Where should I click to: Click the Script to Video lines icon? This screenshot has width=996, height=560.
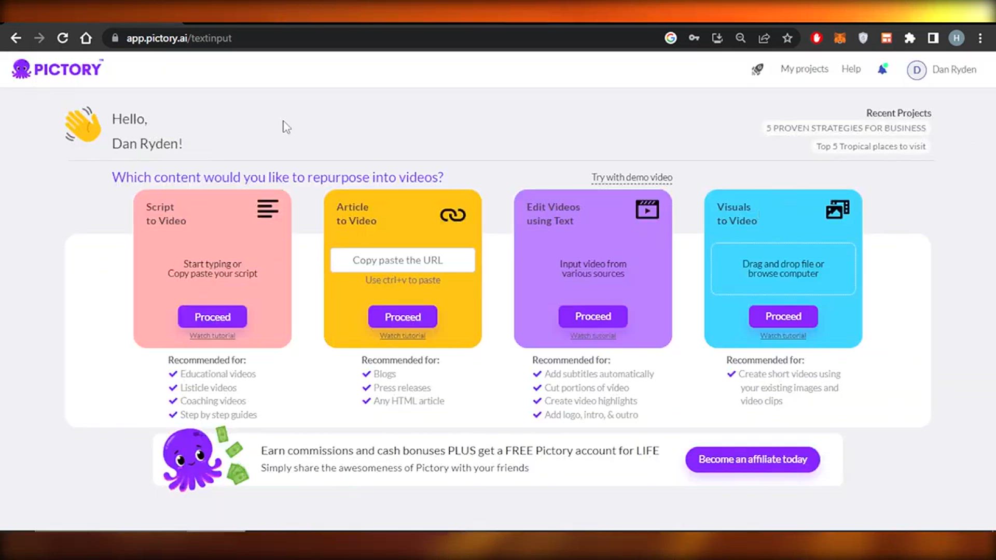(268, 209)
